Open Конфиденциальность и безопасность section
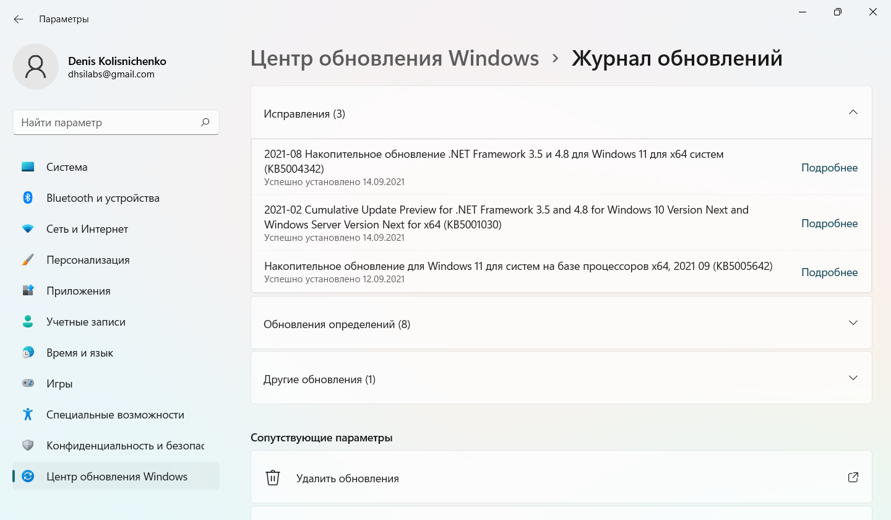 pyautogui.click(x=125, y=446)
